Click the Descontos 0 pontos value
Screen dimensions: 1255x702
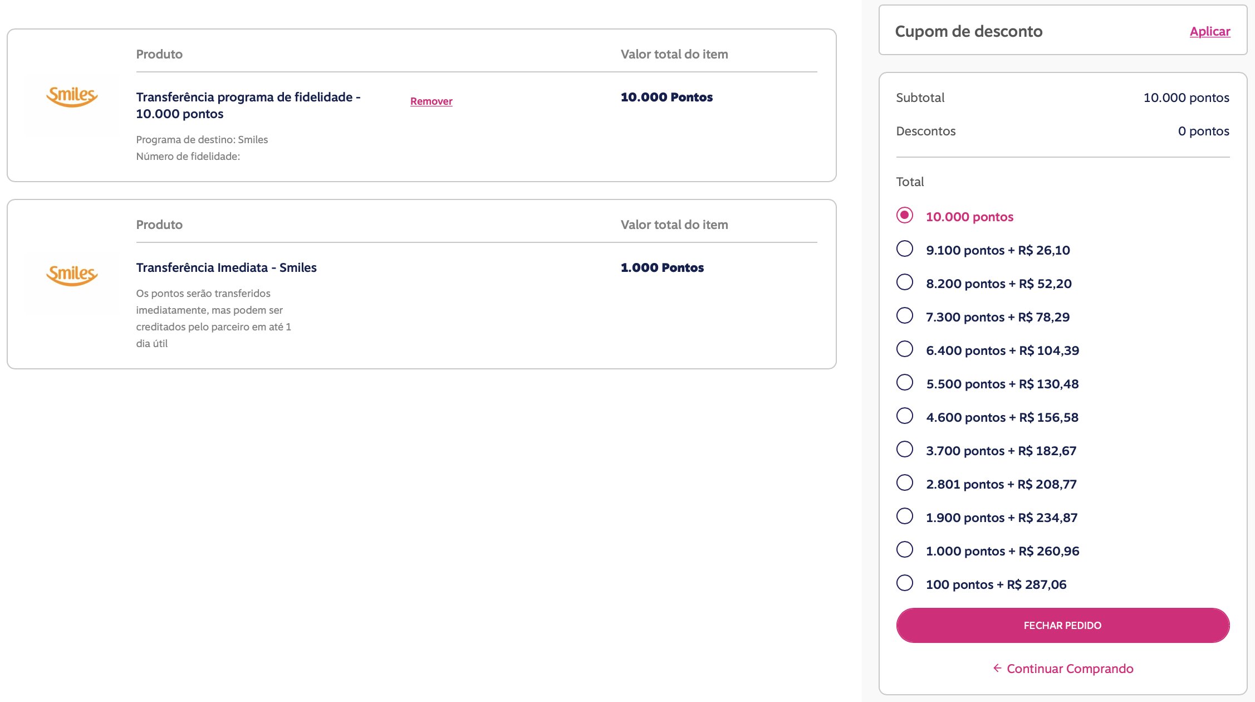(x=1203, y=131)
